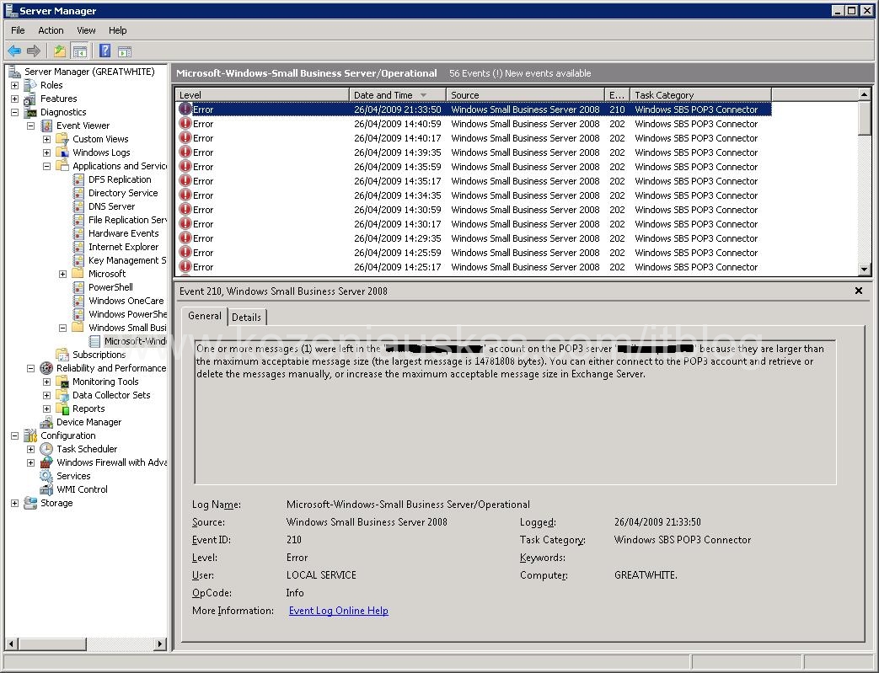Click the PowerShell log icon
Image resolution: width=879 pixels, height=673 pixels.
pyautogui.click(x=78, y=287)
